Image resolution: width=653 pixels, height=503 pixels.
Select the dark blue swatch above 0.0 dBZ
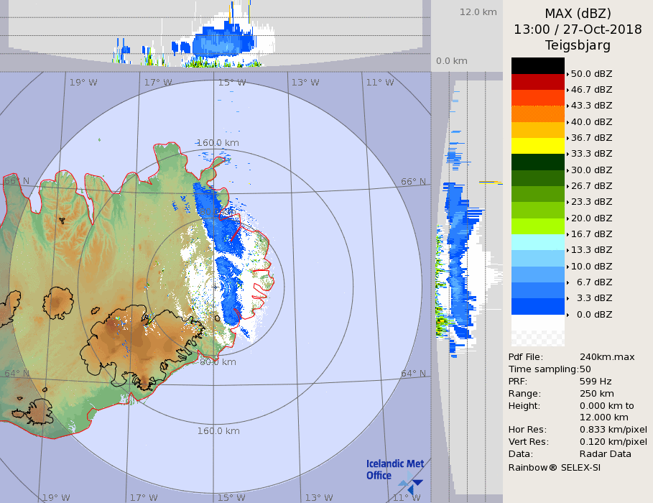(x=538, y=307)
